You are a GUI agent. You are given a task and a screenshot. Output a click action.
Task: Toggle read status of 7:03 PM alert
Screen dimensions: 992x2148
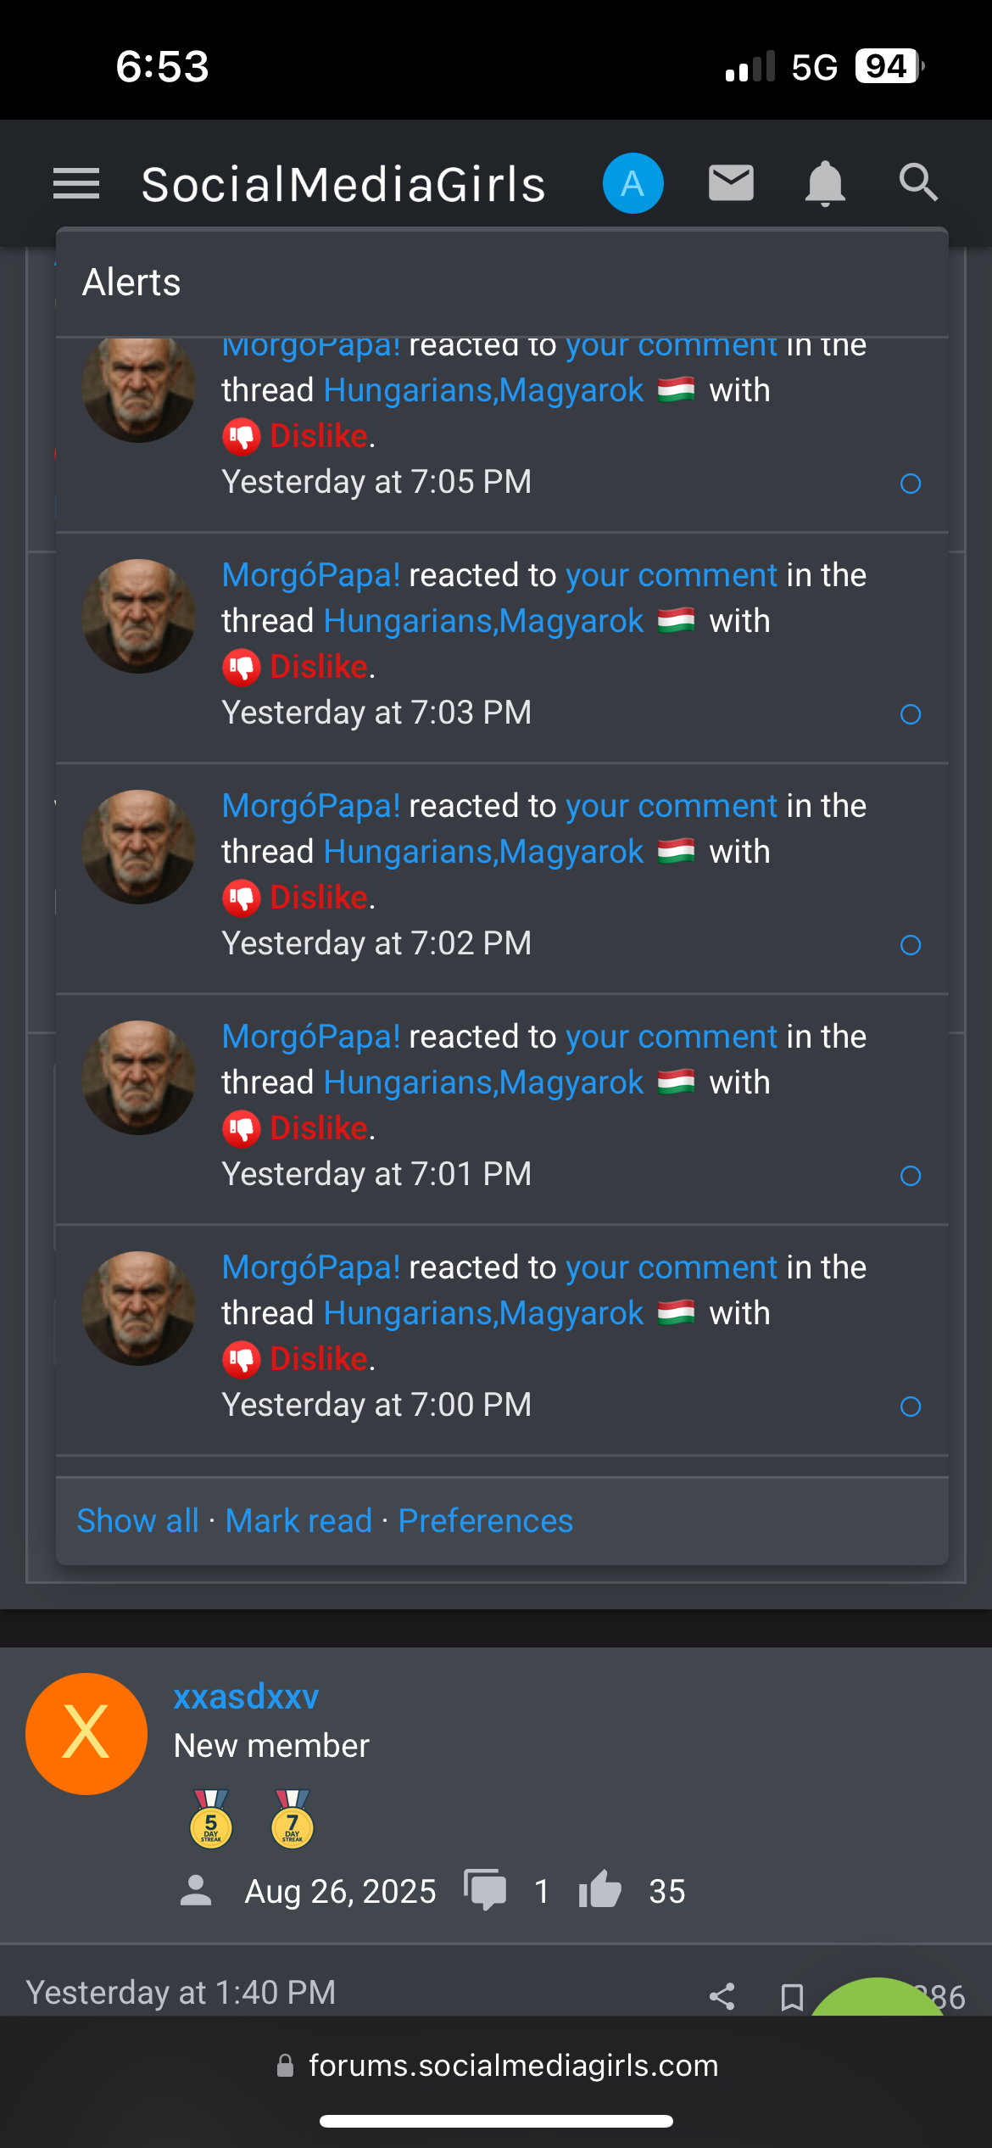911,714
